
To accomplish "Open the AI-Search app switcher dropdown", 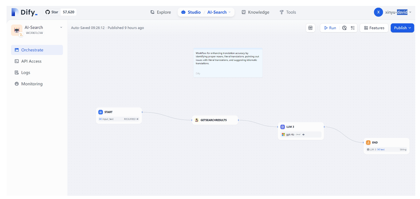I will [x=219, y=12].
